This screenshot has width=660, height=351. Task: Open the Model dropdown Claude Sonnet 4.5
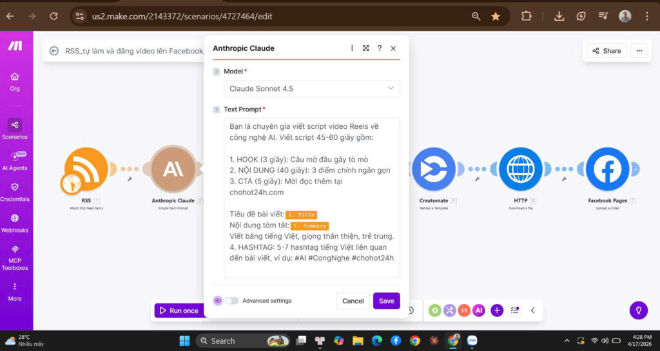coord(311,89)
